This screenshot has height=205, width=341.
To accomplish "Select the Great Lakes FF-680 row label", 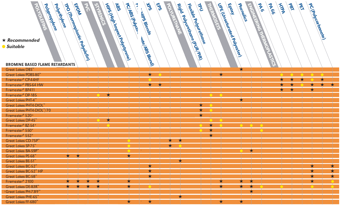I will [22, 202].
